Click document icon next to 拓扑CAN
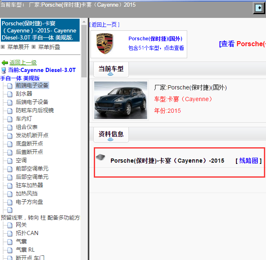This screenshot has width=266, height=260. 10,234
